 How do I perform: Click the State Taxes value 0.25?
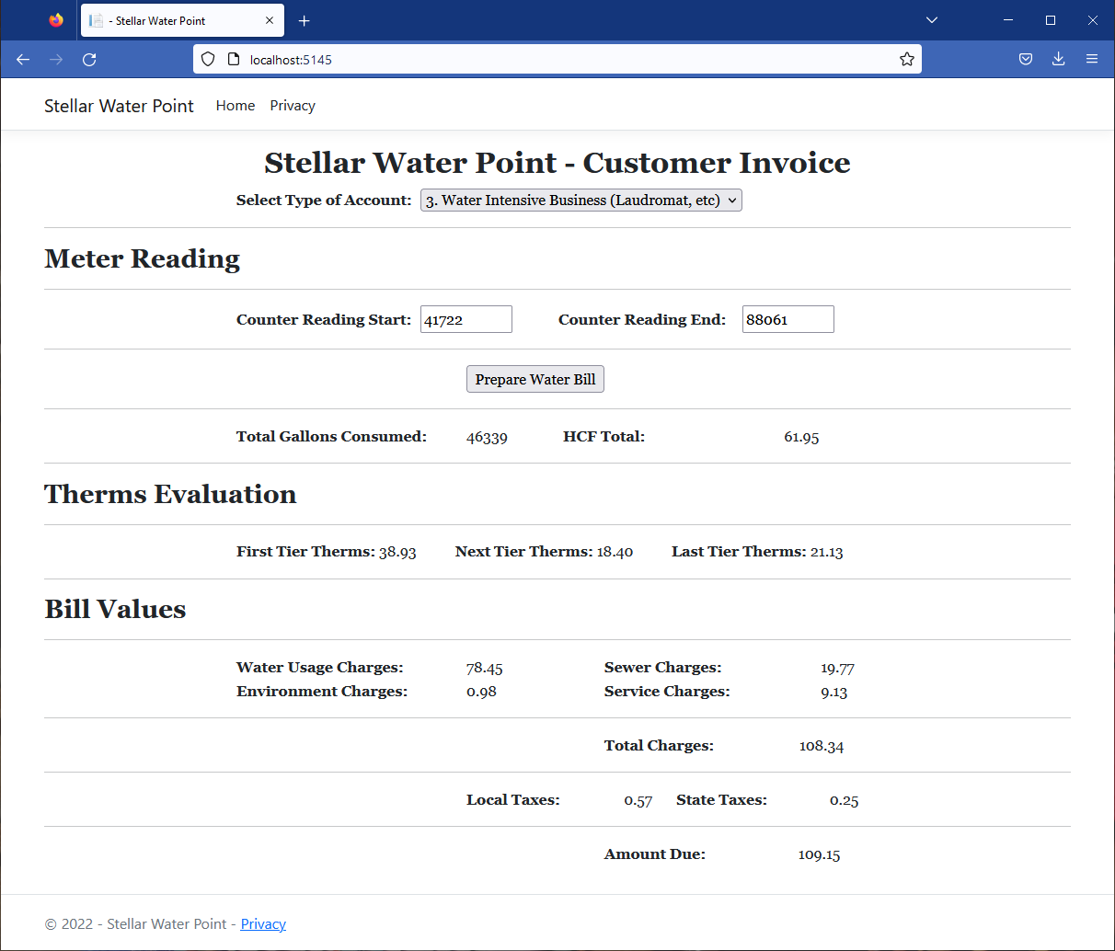tap(845, 800)
